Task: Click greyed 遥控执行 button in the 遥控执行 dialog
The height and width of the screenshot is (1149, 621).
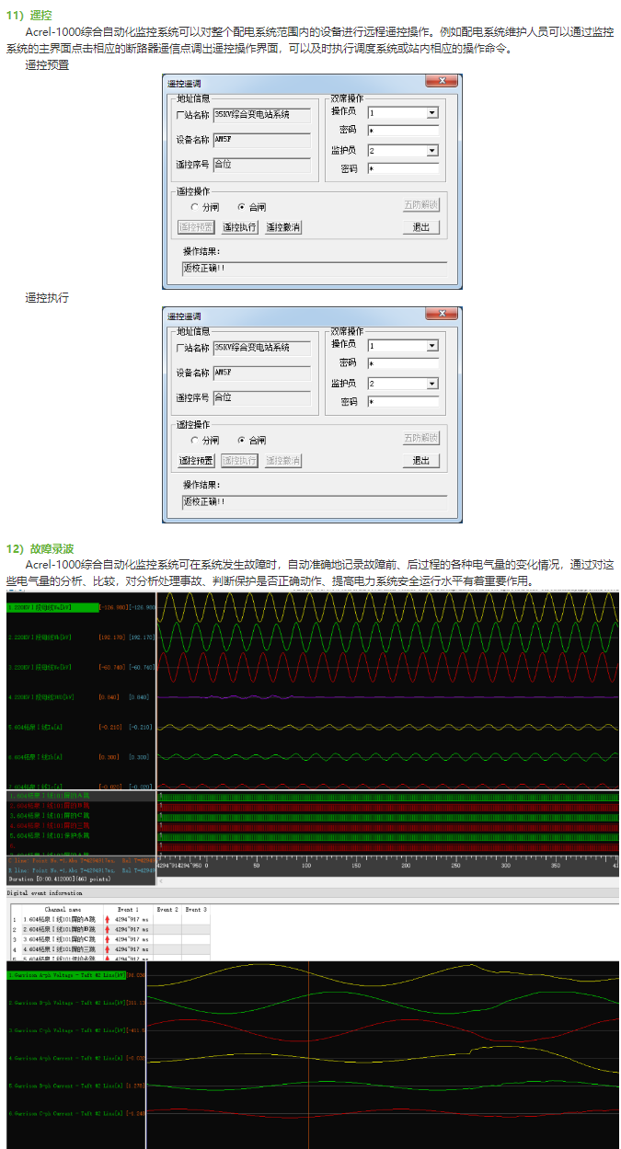Action: (239, 461)
